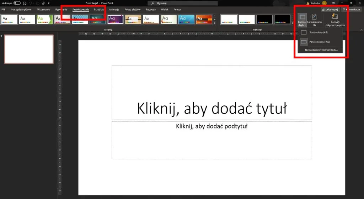Screen dimensions: 364x199
Task: Start slideshow from quick access toolbar icon
Action: (43, 3)
